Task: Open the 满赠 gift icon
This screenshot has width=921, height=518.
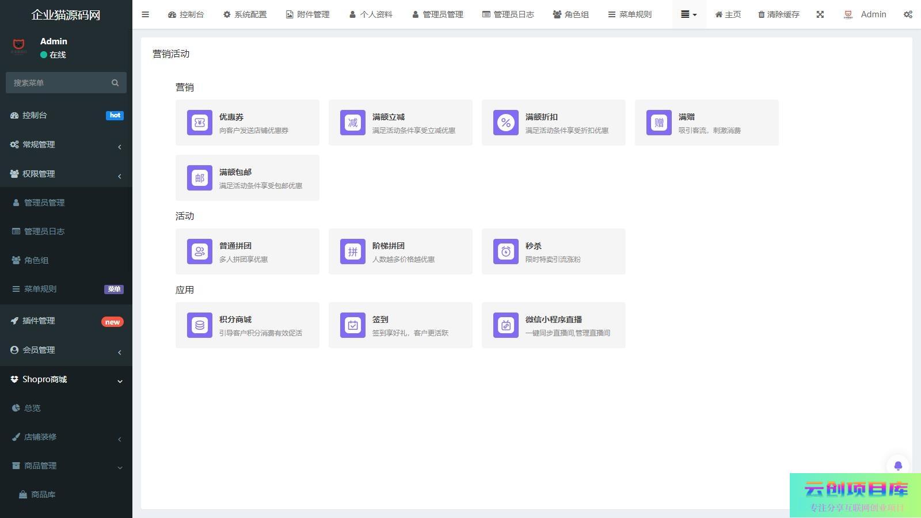Action: coord(659,123)
